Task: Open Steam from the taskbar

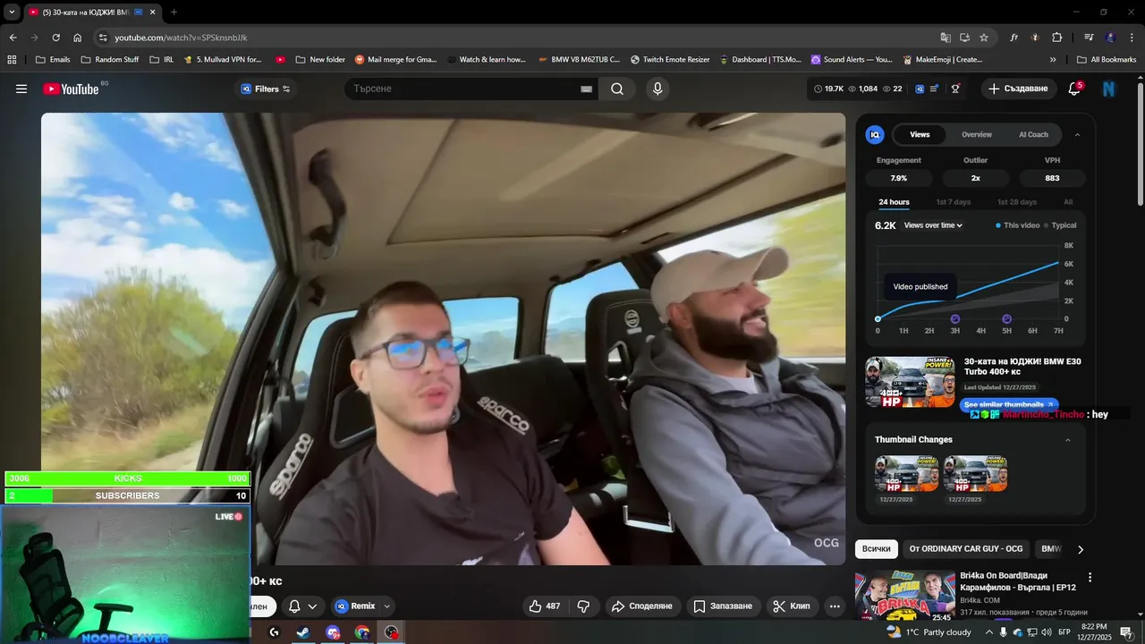Action: coord(303,632)
